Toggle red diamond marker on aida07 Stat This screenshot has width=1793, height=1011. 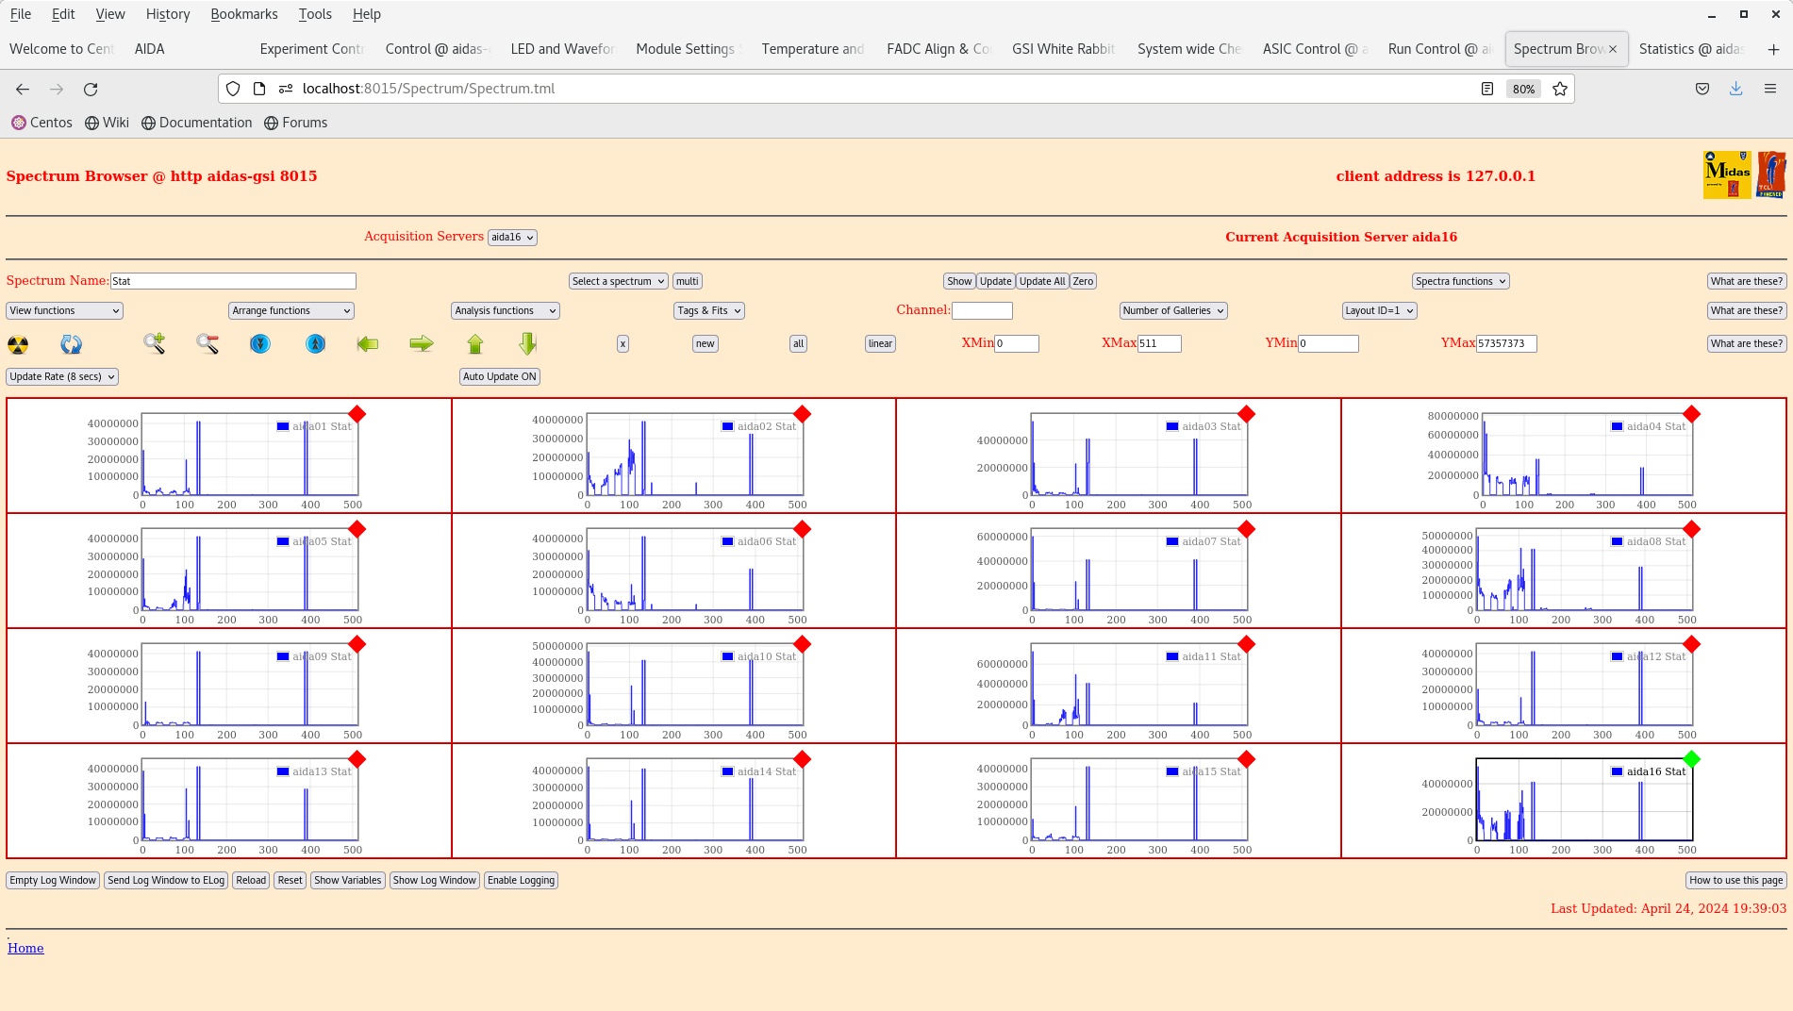point(1247,529)
